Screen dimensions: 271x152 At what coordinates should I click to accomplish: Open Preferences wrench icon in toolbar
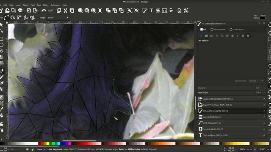tap(186, 10)
